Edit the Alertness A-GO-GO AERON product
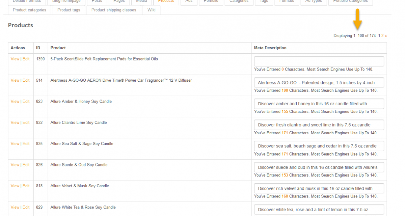The height and width of the screenshot is (216, 405). coord(26,80)
